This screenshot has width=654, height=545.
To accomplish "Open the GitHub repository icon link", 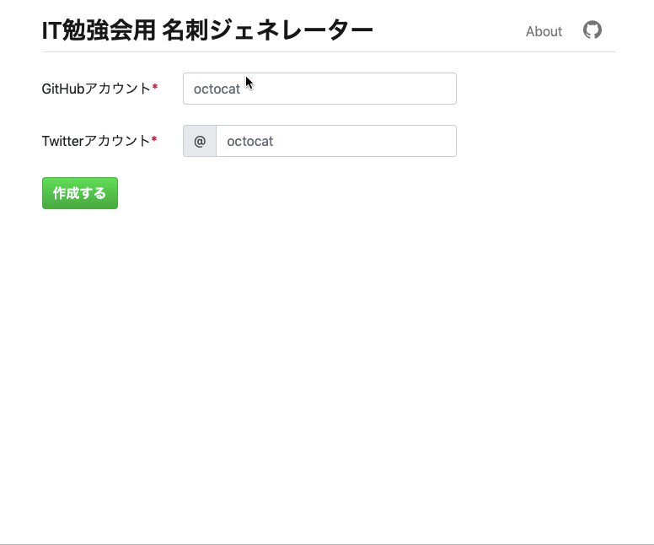I will point(592,30).
